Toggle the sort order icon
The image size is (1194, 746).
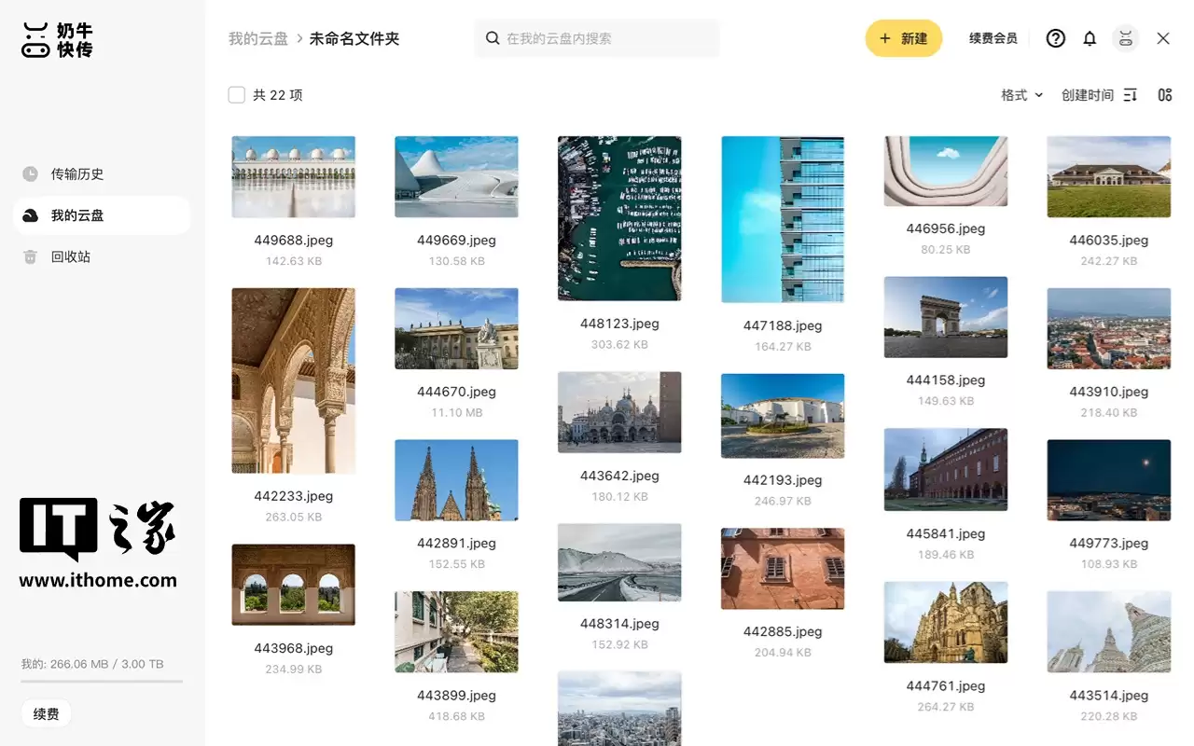tap(1131, 95)
